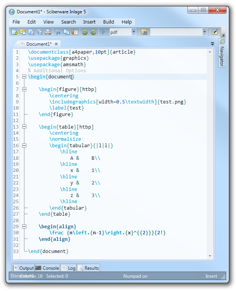Image resolution: width=236 pixels, height=291 pixels.
Task: Open the Search menu
Action: tap(69, 22)
